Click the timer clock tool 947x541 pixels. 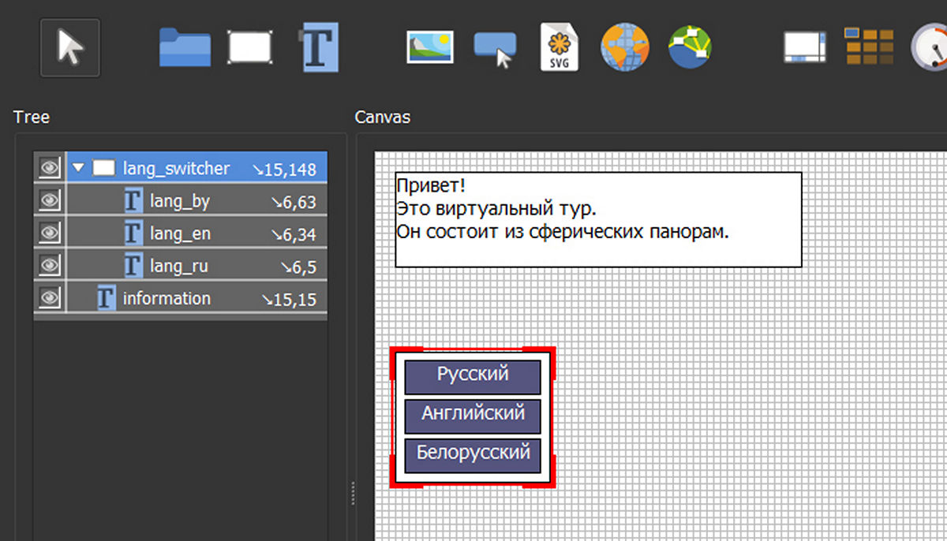tap(930, 47)
